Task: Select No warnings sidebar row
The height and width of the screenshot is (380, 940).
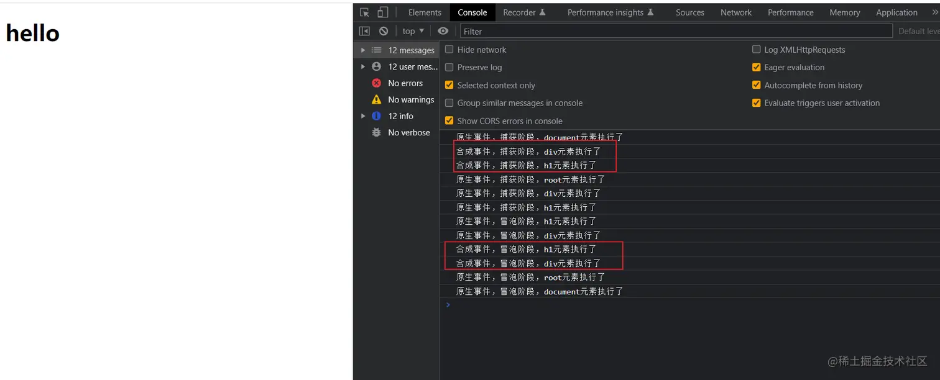Action: (x=397, y=99)
